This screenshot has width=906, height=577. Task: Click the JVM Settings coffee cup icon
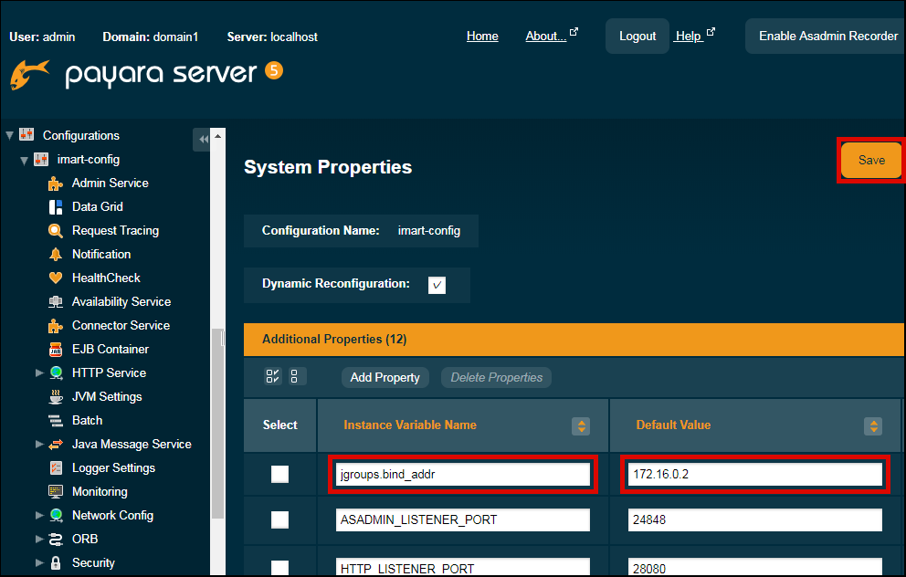(55, 397)
